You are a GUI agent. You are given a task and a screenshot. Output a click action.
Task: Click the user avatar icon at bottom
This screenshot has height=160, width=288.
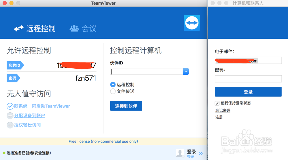coord(180,153)
